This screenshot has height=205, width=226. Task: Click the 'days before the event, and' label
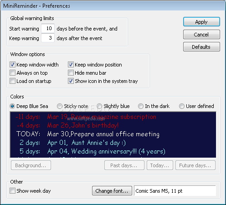coord(87,29)
